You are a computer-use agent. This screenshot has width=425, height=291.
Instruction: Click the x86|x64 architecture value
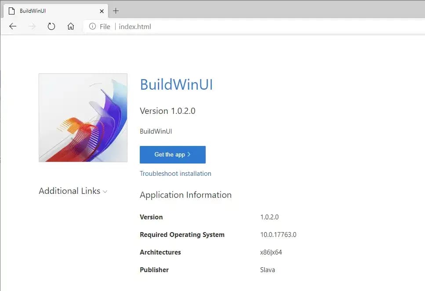(271, 252)
